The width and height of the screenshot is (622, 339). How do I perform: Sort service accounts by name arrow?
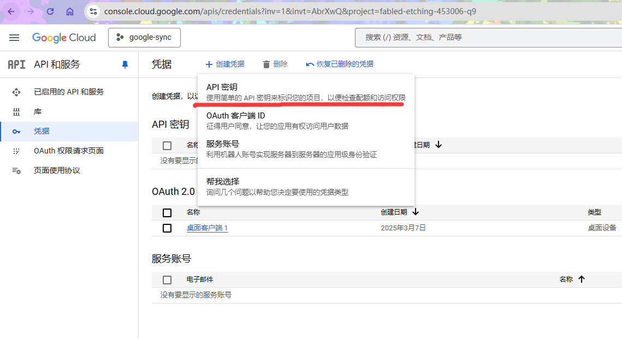click(x=582, y=279)
